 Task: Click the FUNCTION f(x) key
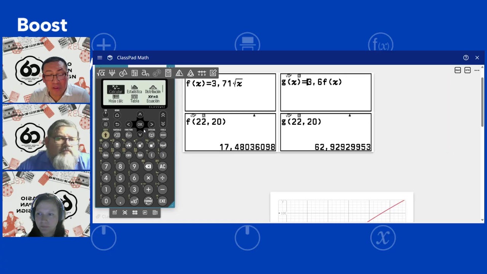pyautogui.click(x=129, y=135)
